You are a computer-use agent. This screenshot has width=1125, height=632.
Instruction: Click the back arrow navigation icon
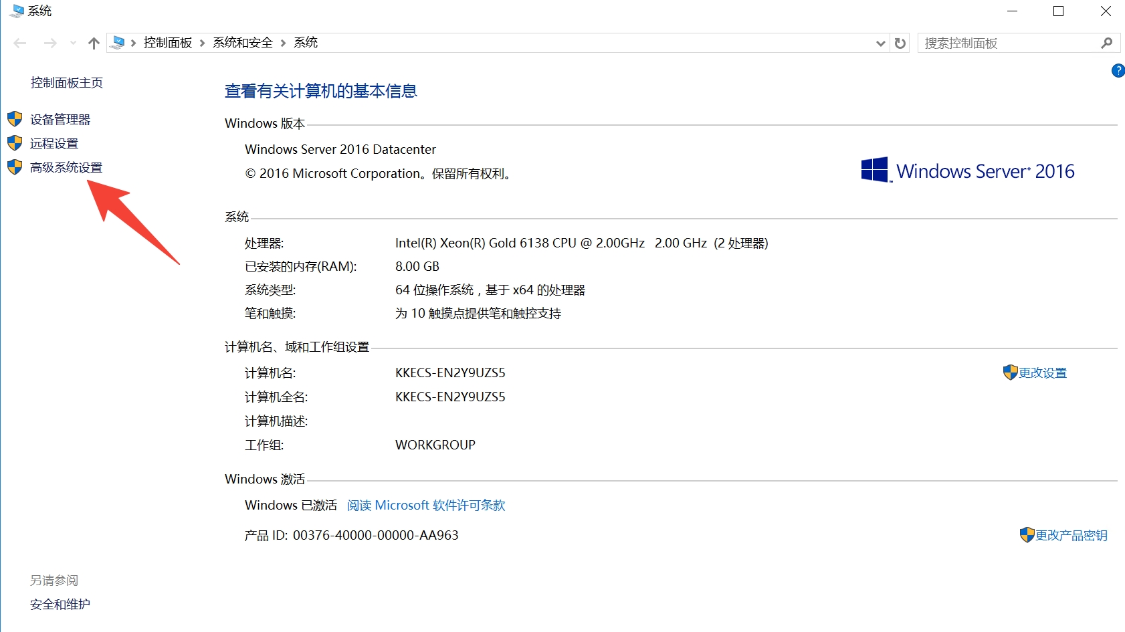click(x=20, y=43)
